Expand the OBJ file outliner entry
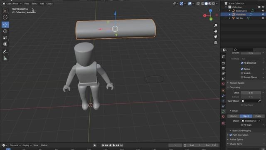The height and width of the screenshot is (150, 266). coord(230,18)
